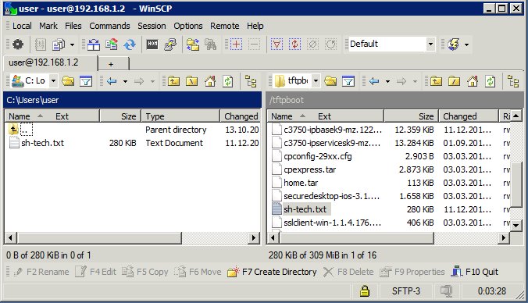Click the red plus Select Files icon
Image resolution: width=528 pixels, height=303 pixels.
[x=237, y=45]
